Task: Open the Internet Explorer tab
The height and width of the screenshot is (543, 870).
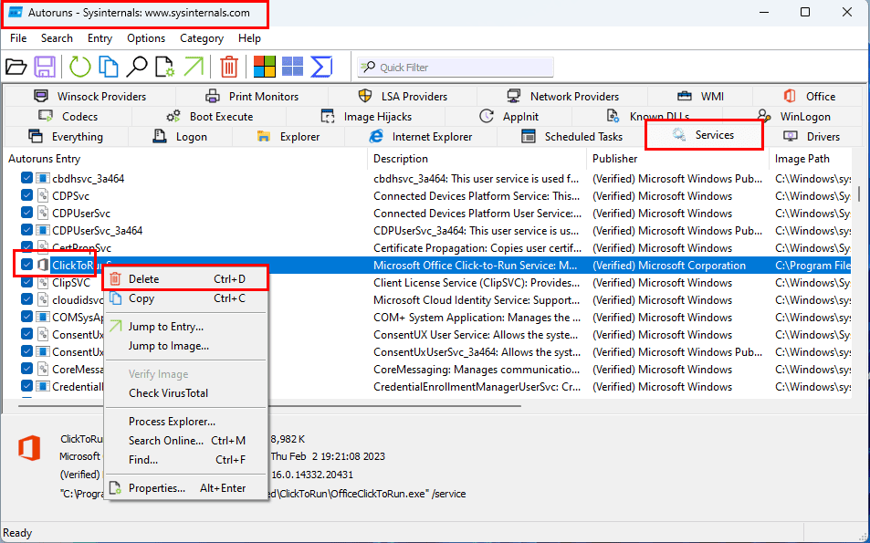Action: coord(420,137)
